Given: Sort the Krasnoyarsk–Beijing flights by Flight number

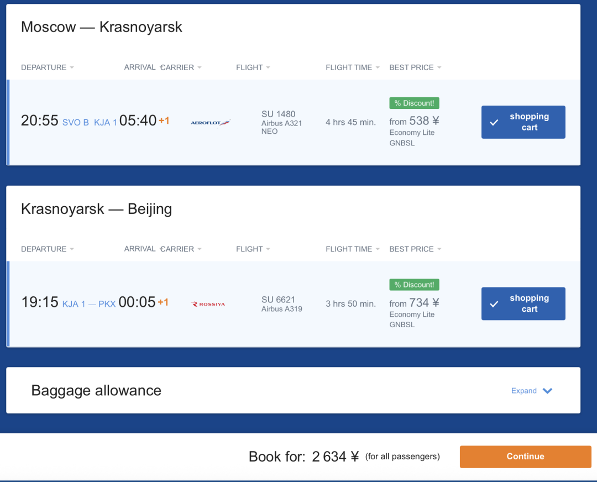Looking at the screenshot, I should click(253, 249).
